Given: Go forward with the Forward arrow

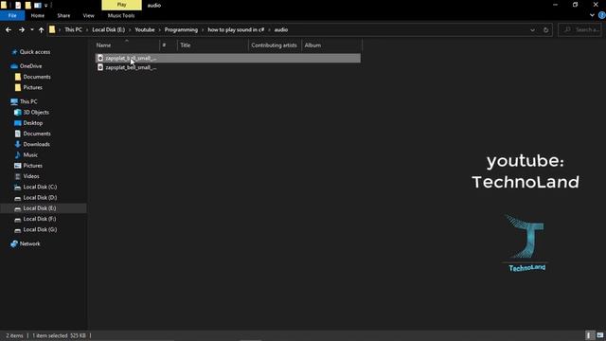Looking at the screenshot, I should (22, 29).
